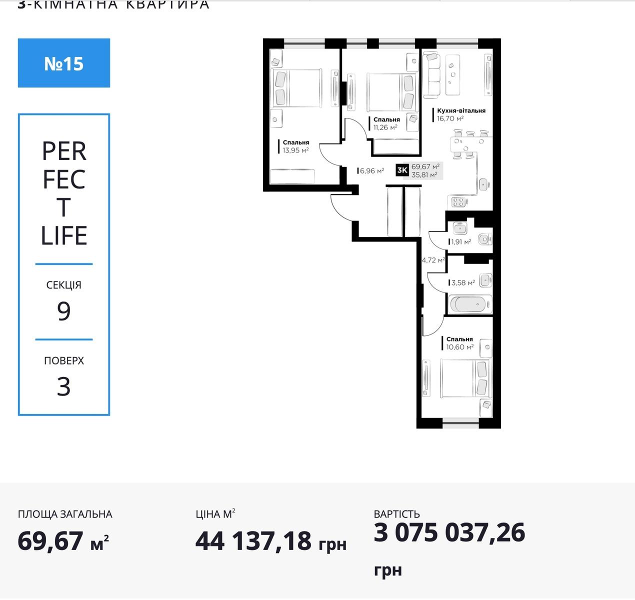The image size is (635, 600).
Task: Click the blue №15 apartment badge
Action: (x=64, y=63)
